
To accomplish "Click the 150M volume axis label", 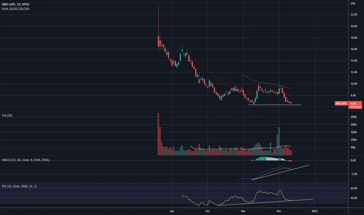I will [x=353, y=132].
